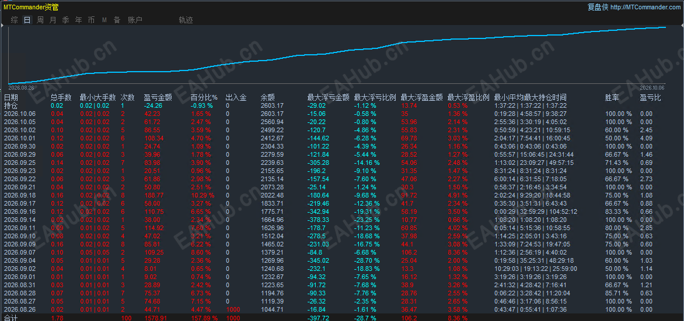
Task: Click the total profit 1578.91
Action: tap(156, 318)
